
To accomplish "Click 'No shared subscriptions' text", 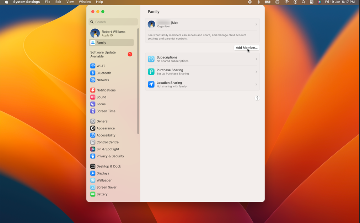I will coord(172,61).
